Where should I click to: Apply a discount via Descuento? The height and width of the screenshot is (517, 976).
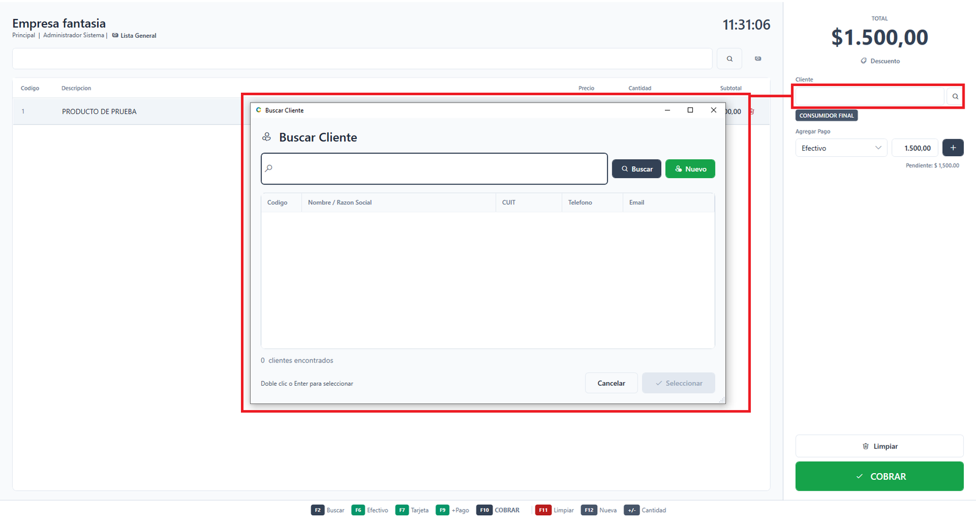(880, 61)
